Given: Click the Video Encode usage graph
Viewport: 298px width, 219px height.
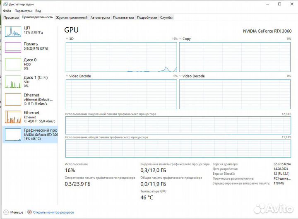Looking at the screenshot, I should 121,94.
